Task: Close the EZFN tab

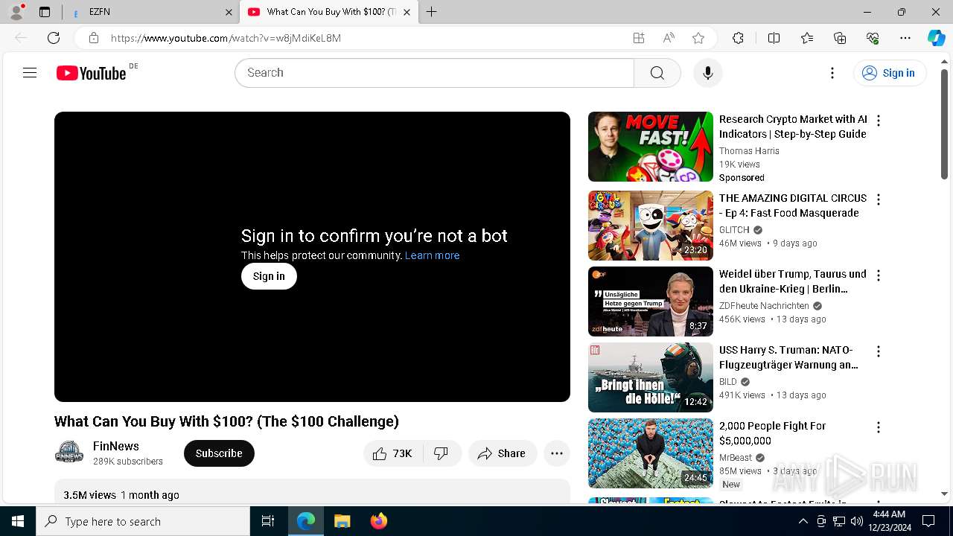Action: click(229, 12)
